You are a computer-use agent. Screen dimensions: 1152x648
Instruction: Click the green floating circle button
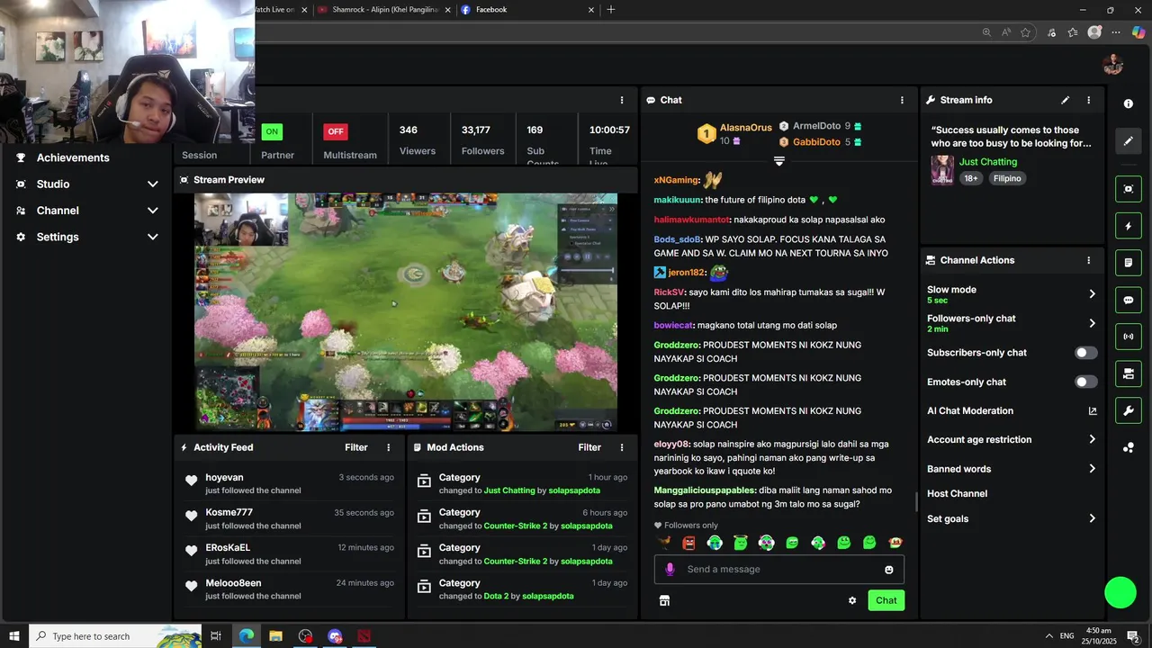[1120, 592]
